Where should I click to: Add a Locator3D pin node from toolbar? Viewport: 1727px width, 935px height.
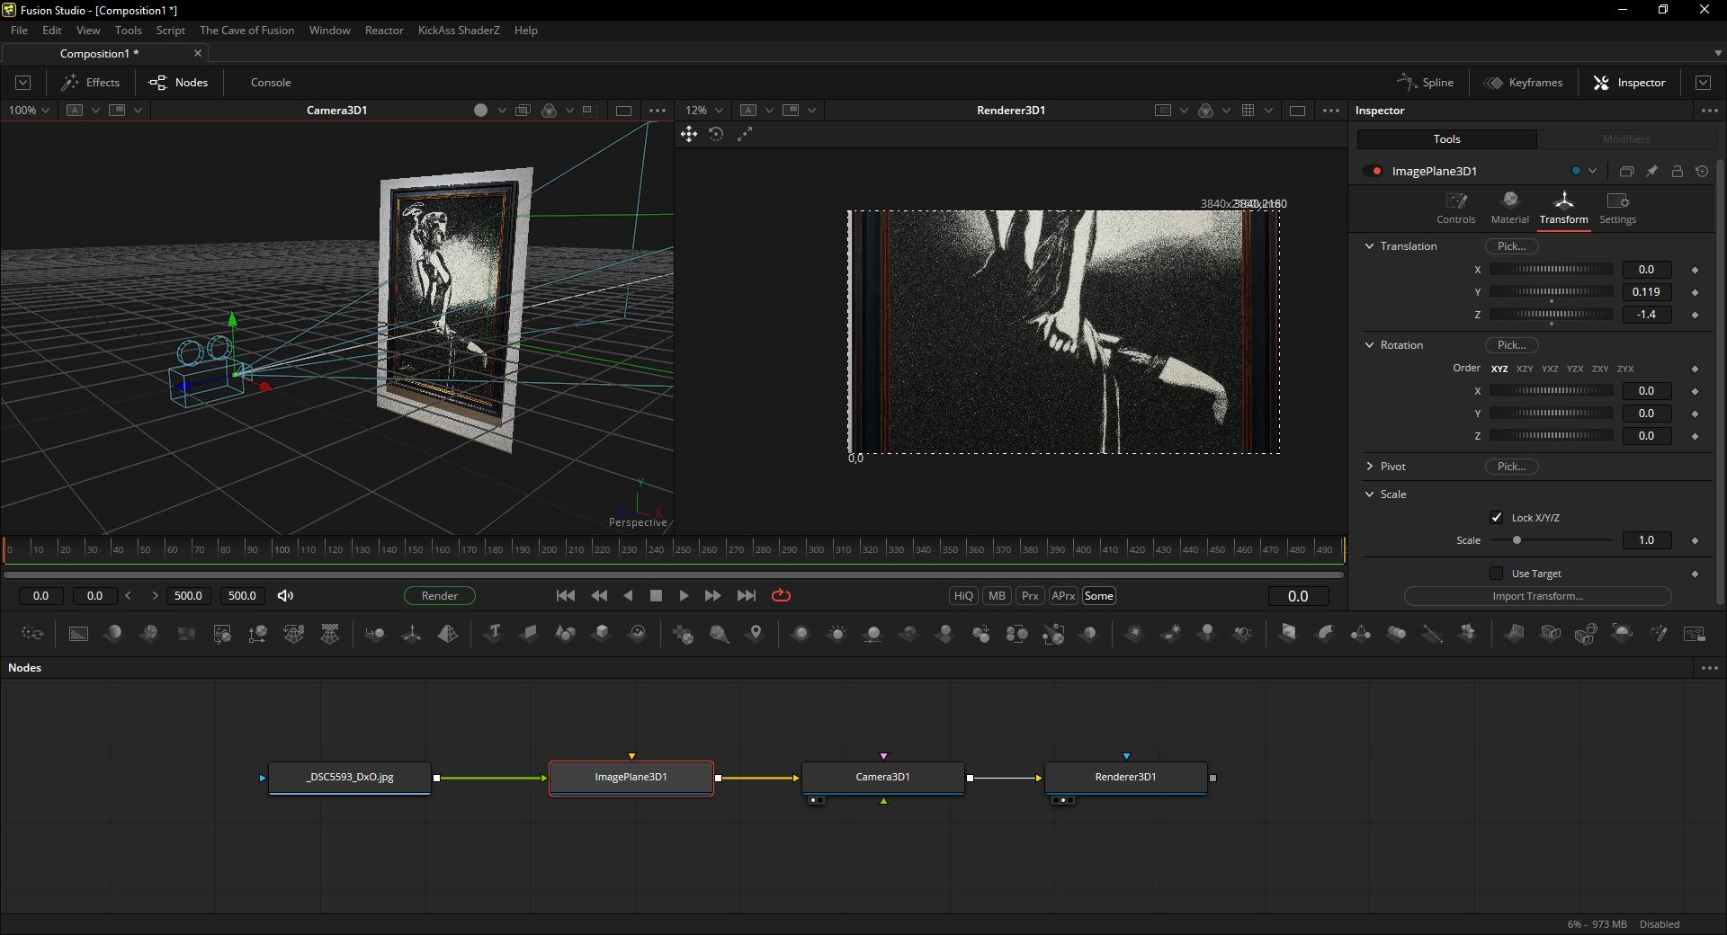click(756, 633)
